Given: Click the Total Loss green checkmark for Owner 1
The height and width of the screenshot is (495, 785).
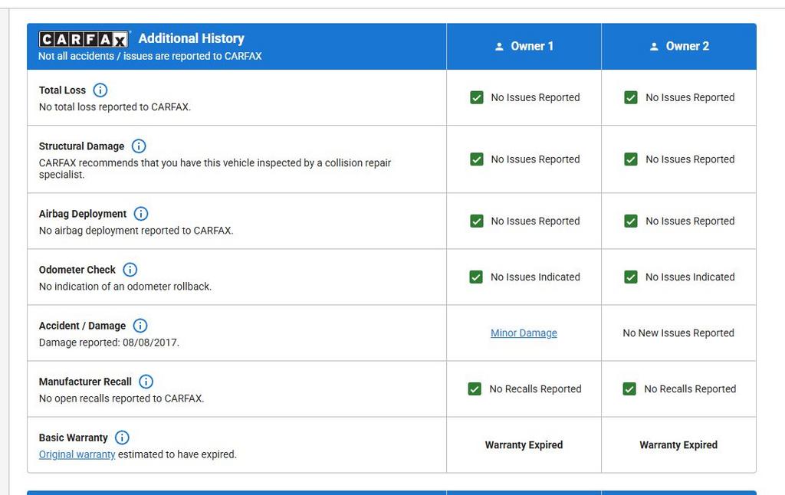Looking at the screenshot, I should tap(477, 97).
